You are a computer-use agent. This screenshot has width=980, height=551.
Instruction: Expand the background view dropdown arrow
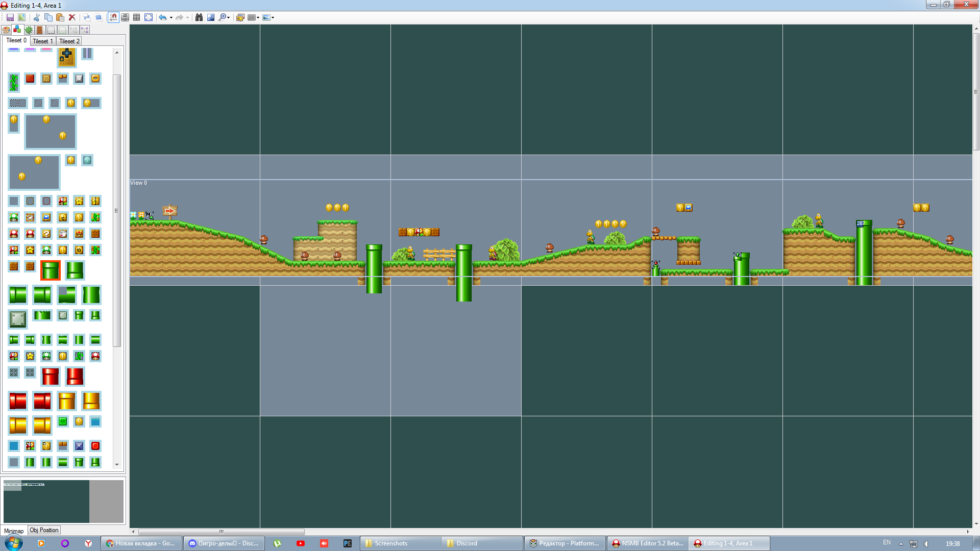(x=273, y=18)
